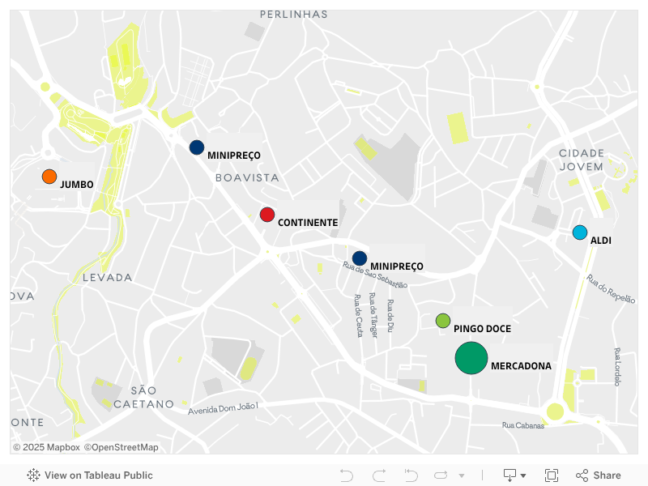Click the replay icon in the toolbar
Image resolution: width=648 pixels, height=486 pixels.
click(441, 475)
